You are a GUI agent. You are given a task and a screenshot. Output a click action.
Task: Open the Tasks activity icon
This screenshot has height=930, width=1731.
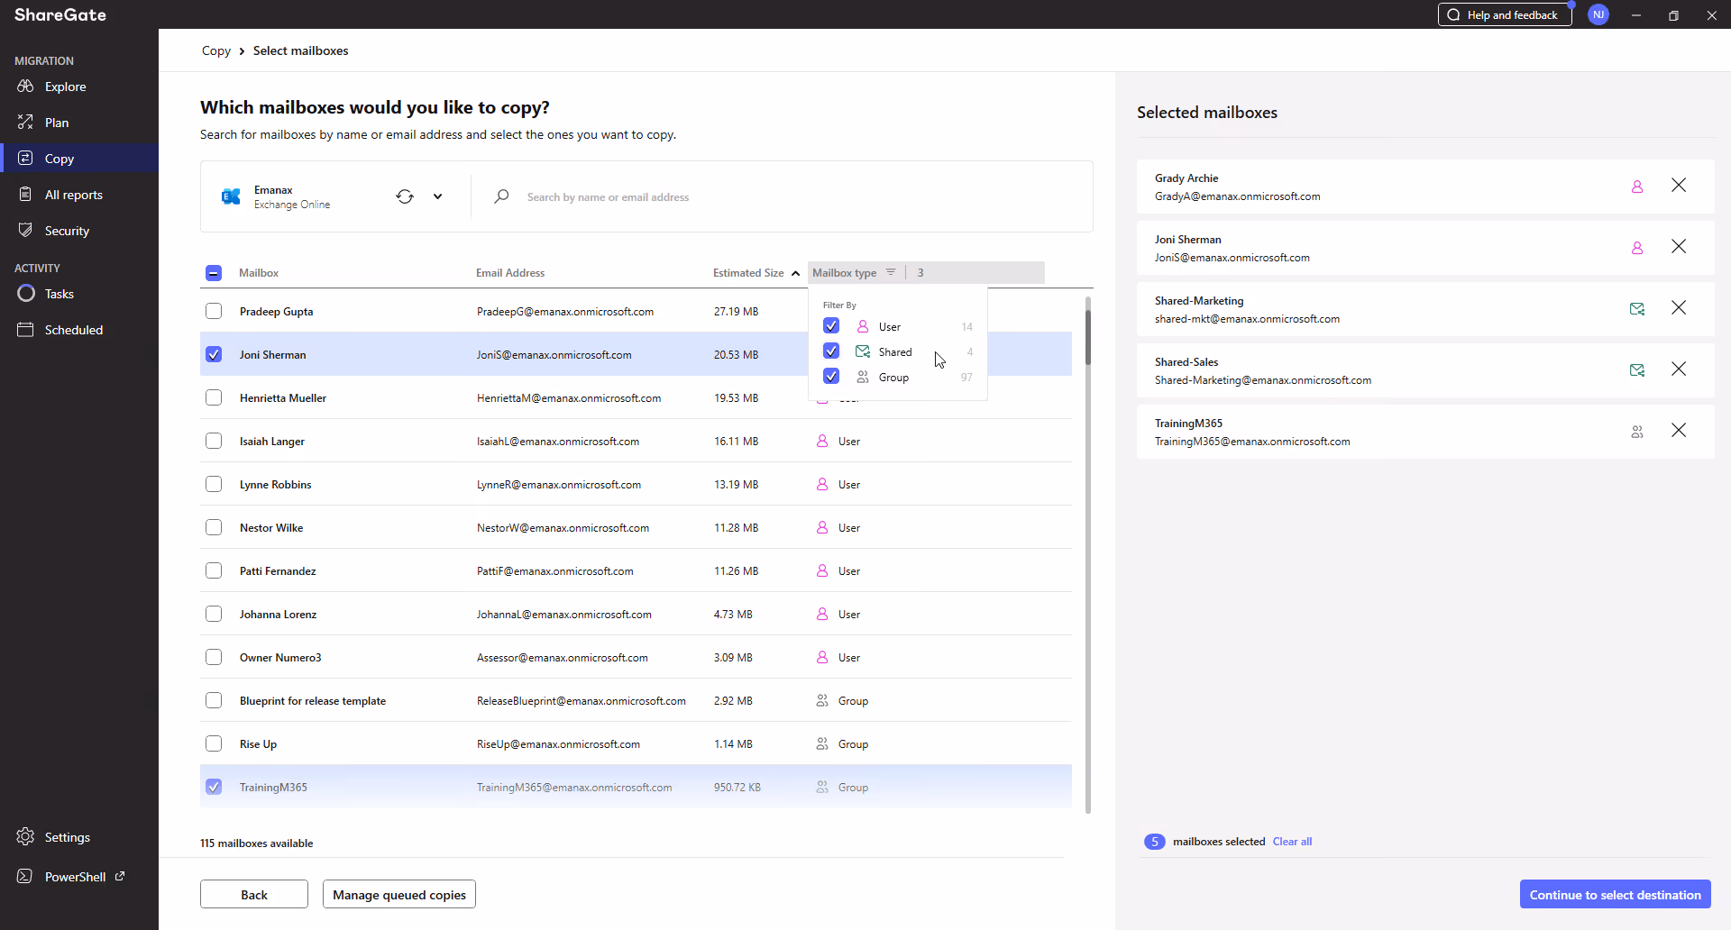26,293
